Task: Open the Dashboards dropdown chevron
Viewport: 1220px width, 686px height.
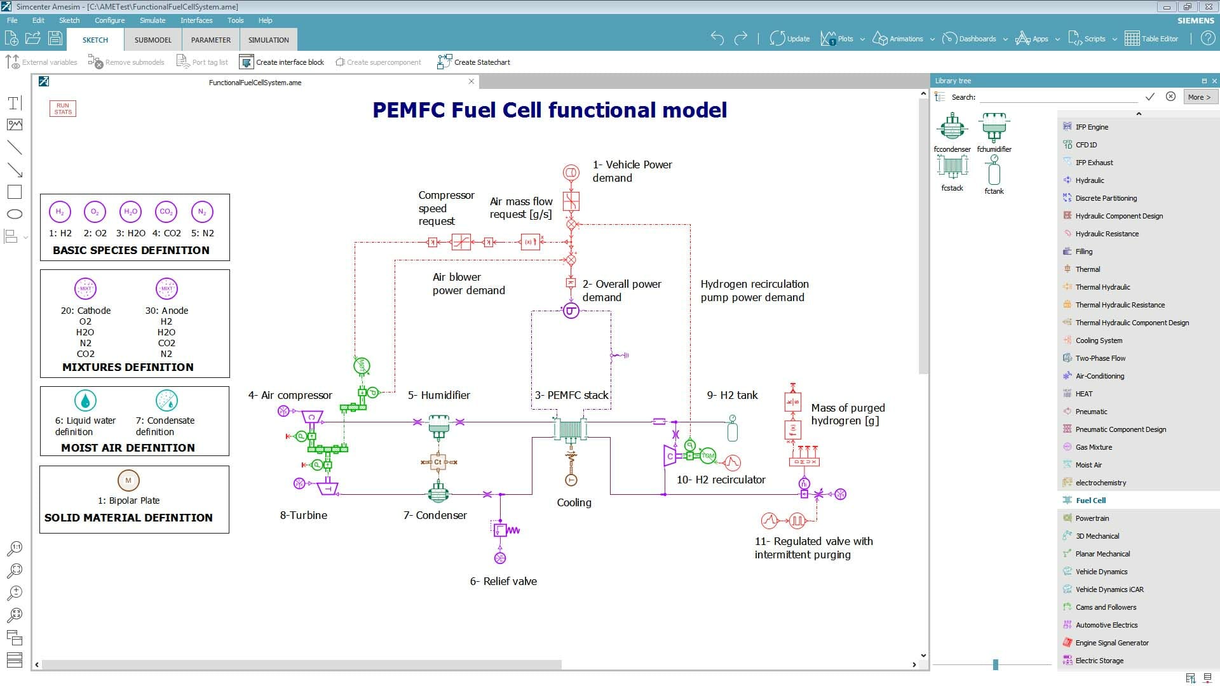Action: click(x=1005, y=39)
